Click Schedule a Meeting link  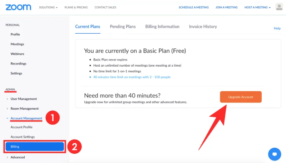click(x=193, y=8)
